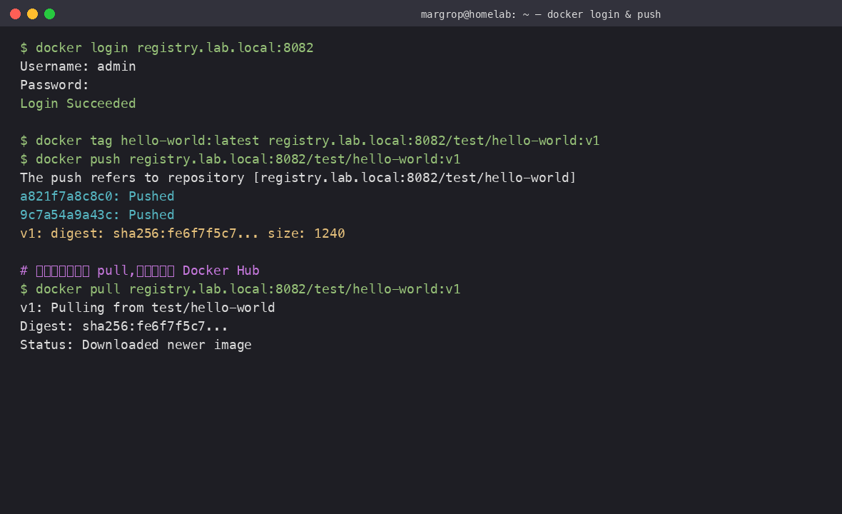Select the 'Login Succeeded' message
Screen dimensions: 842x514
click(x=78, y=104)
